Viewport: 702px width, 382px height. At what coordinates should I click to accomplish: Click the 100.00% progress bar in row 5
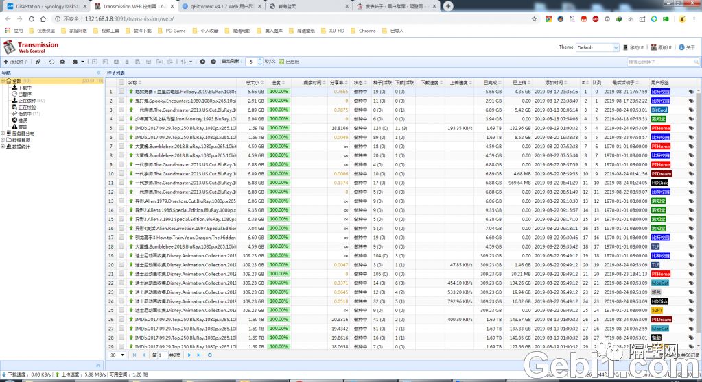tap(279, 128)
